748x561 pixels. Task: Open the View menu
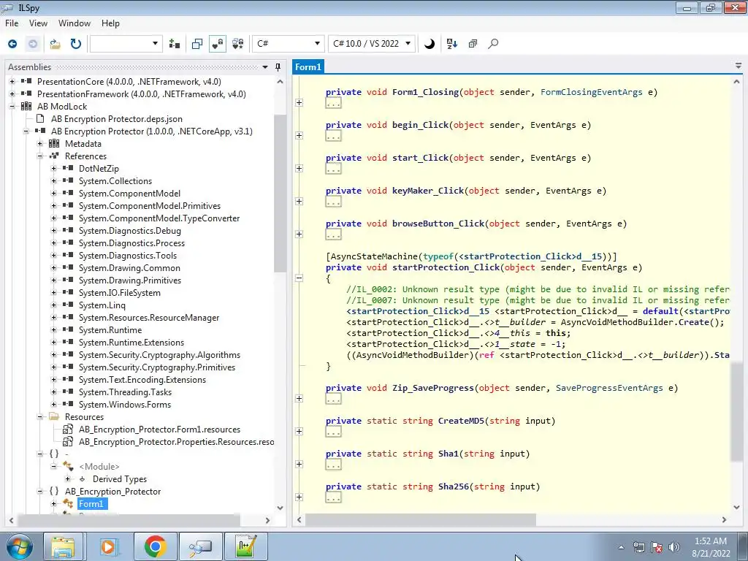click(38, 23)
